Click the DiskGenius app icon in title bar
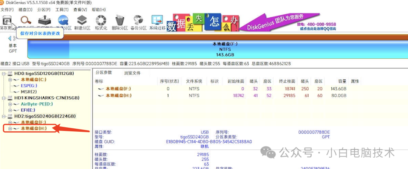408x169 pixels. (x=2, y=3)
